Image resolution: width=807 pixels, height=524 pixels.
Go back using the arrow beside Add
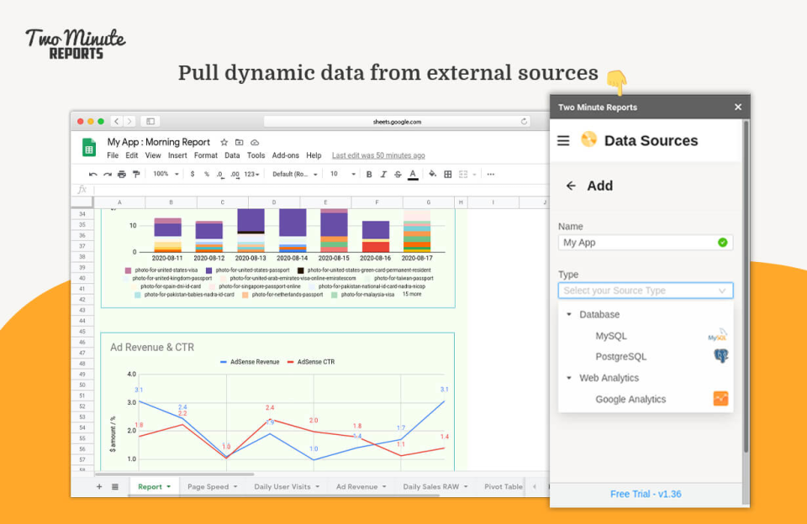coord(571,186)
